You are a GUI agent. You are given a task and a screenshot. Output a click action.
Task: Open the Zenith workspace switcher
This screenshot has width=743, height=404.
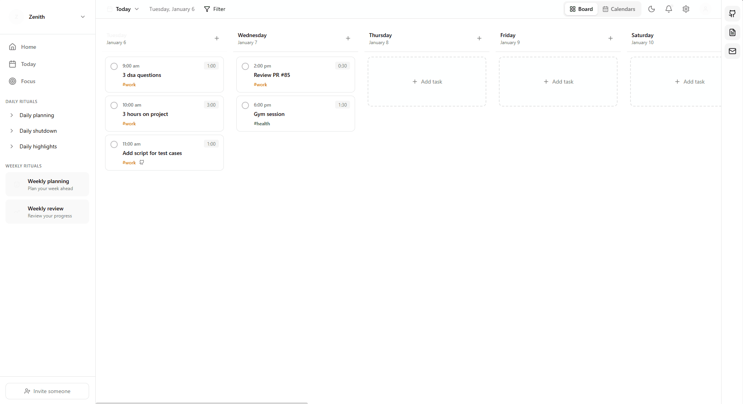(x=47, y=17)
